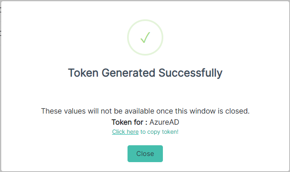Click the blank area between heading and warning
Viewport: 290px width, 172px height.
pos(145,93)
